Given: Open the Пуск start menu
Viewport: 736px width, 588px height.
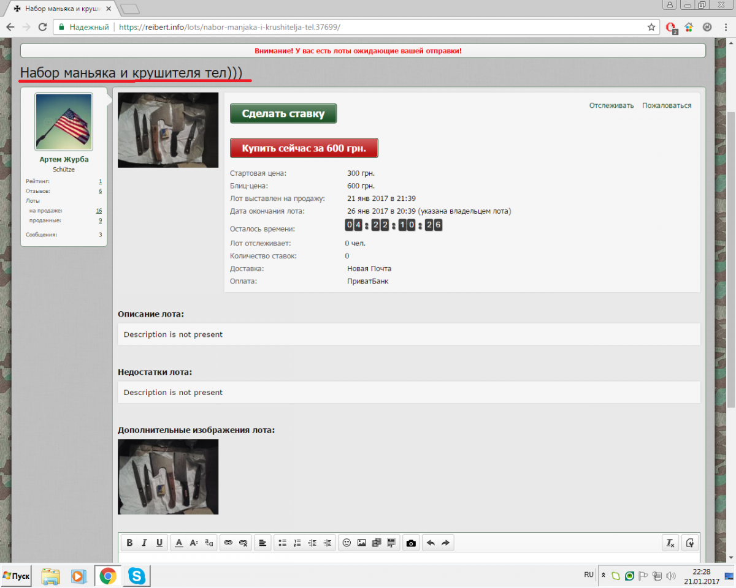Looking at the screenshot, I should click(17, 576).
